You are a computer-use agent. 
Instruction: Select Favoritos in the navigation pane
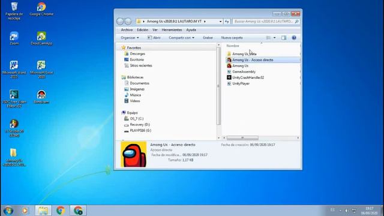click(131, 48)
